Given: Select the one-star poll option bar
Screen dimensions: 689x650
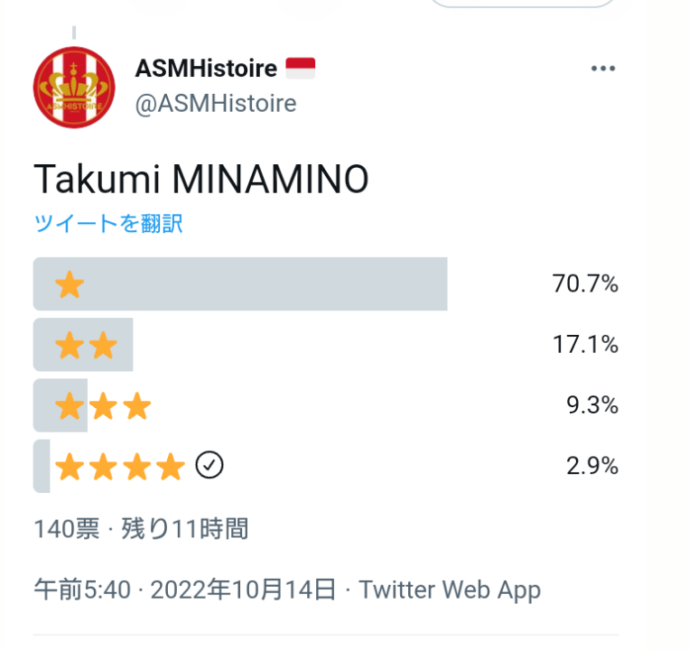Looking at the screenshot, I should (326, 283).
